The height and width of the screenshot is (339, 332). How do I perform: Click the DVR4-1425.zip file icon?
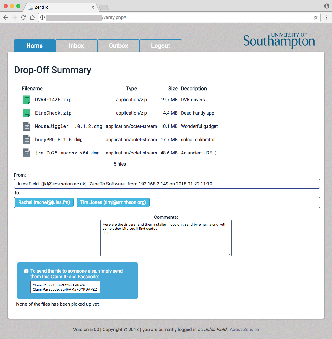(27, 100)
